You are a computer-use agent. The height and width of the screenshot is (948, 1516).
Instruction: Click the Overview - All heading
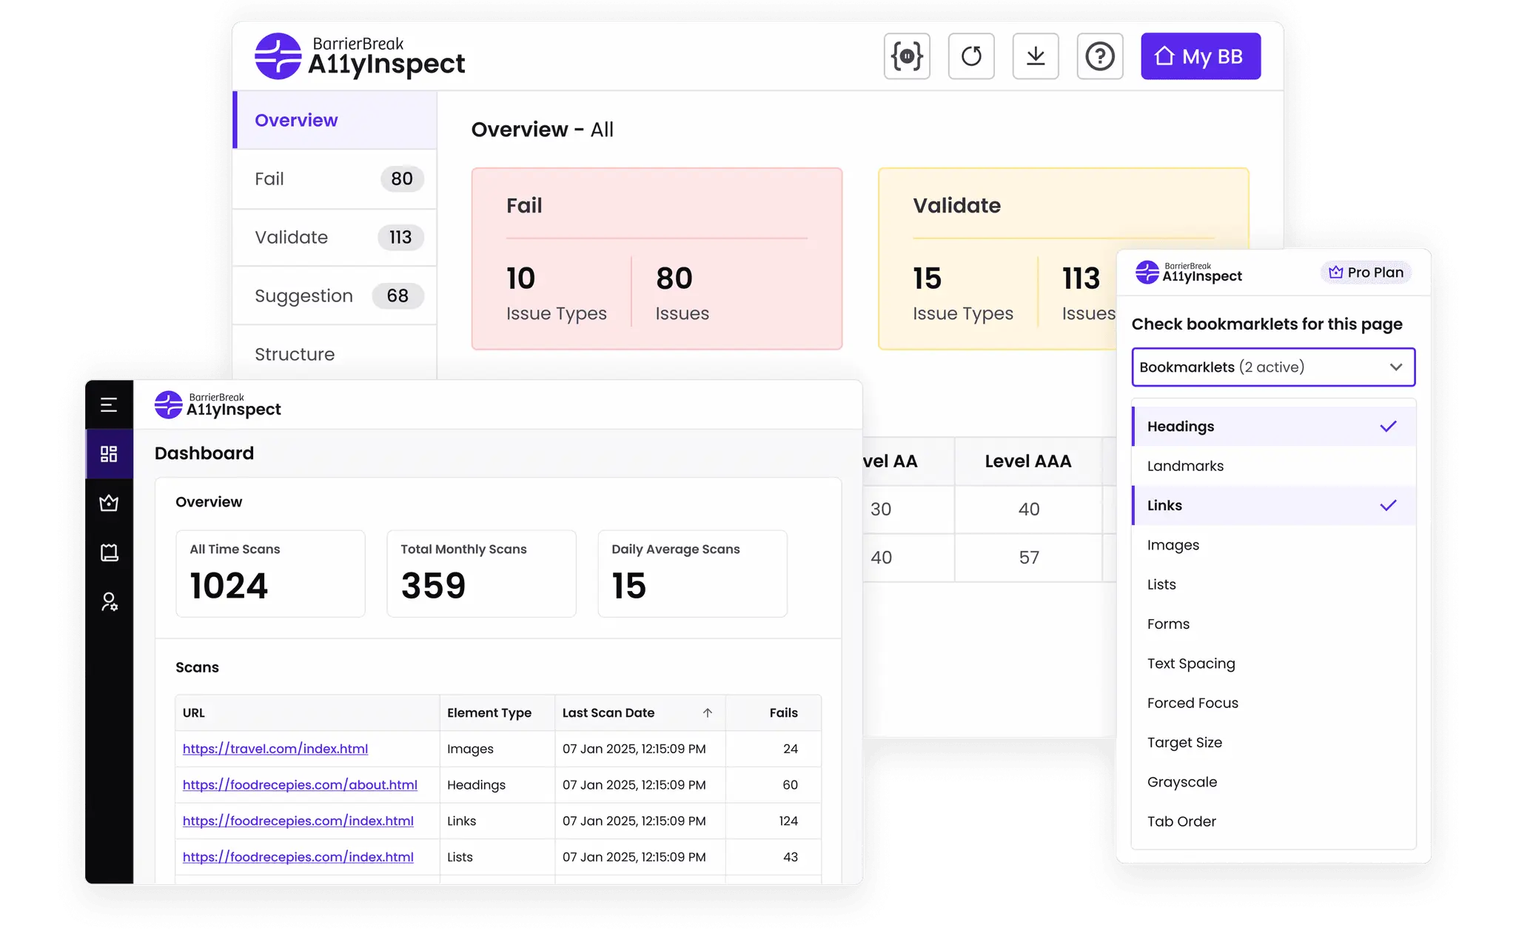click(x=543, y=130)
